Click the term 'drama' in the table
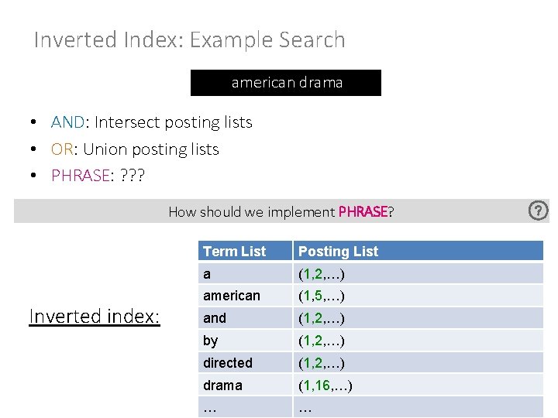Image resolution: width=558 pixels, height=418 pixels. point(222,385)
